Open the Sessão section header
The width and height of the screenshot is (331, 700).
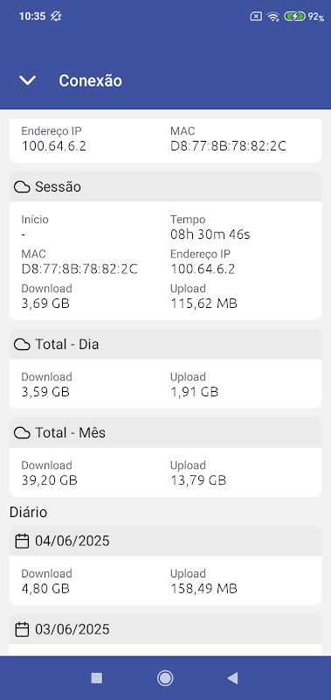pyautogui.click(x=165, y=186)
